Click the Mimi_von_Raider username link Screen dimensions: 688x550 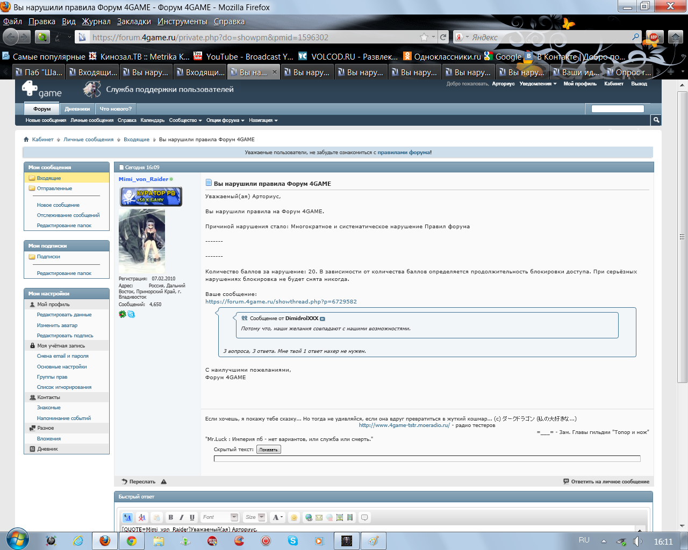tap(144, 179)
